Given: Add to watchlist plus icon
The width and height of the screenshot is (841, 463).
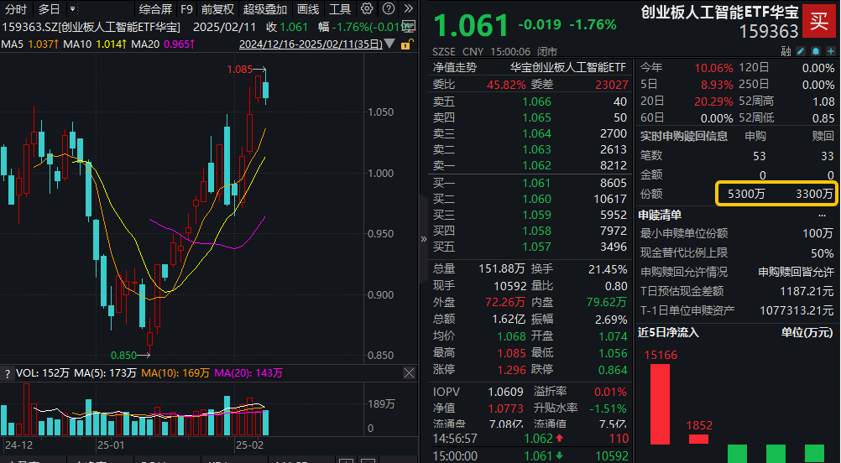Looking at the screenshot, I should coord(831,51).
